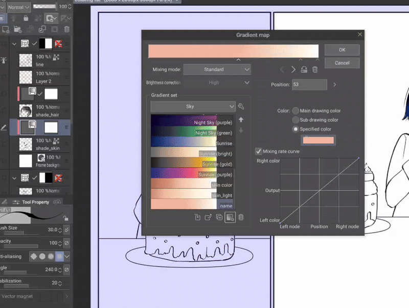Click the brush size dynamics button
The height and width of the screenshot is (308, 409).
[x=67, y=229]
